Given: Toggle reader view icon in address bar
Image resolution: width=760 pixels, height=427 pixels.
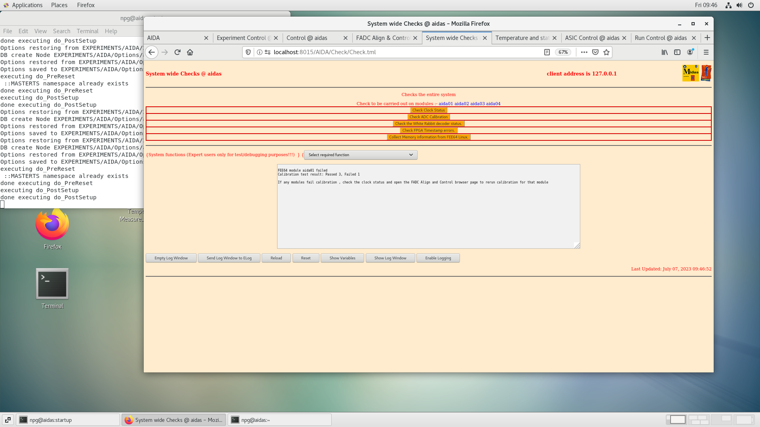Looking at the screenshot, I should click(547, 52).
